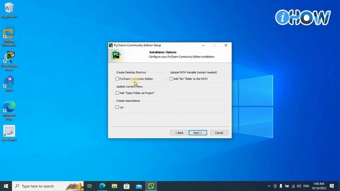Click the PyCharm icon in the title bar
Image resolution: width=340 pixels, height=191 pixels.
point(111,45)
